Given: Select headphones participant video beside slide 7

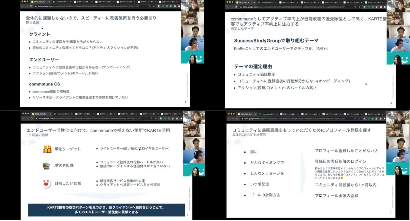Looking at the screenshot, I should 398,156.
